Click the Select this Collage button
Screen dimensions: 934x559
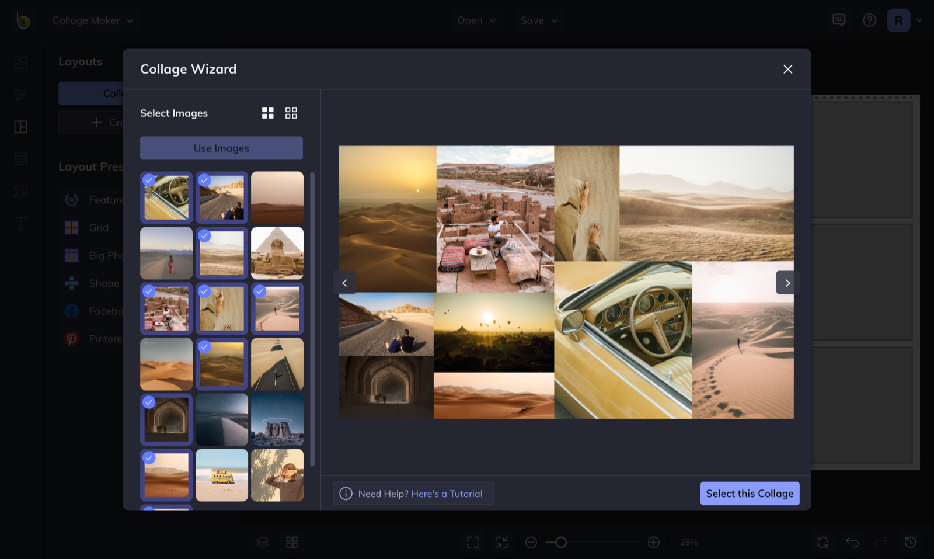[750, 493]
